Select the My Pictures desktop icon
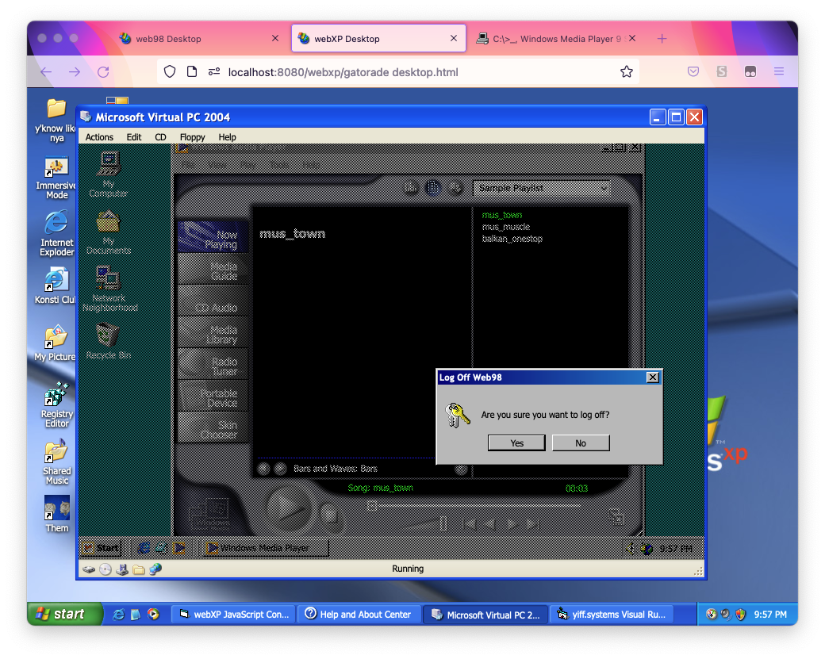Viewport: 825px width, 659px height. pyautogui.click(x=56, y=343)
